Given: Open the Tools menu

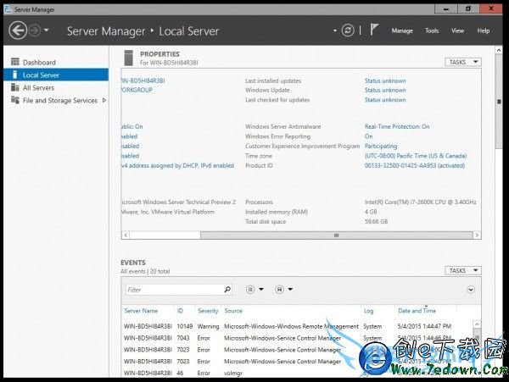Looking at the screenshot, I should tap(431, 30).
